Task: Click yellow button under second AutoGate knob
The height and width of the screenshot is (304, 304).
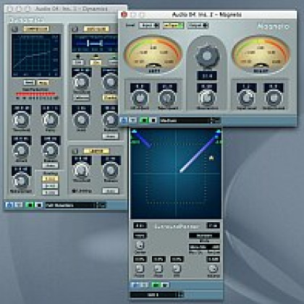Action: coord(110,98)
